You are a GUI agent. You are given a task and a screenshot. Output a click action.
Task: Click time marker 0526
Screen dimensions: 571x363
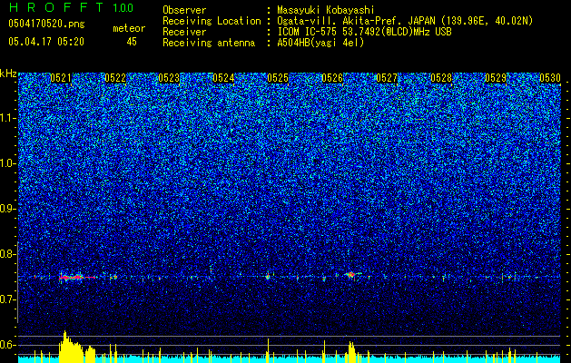332,78
